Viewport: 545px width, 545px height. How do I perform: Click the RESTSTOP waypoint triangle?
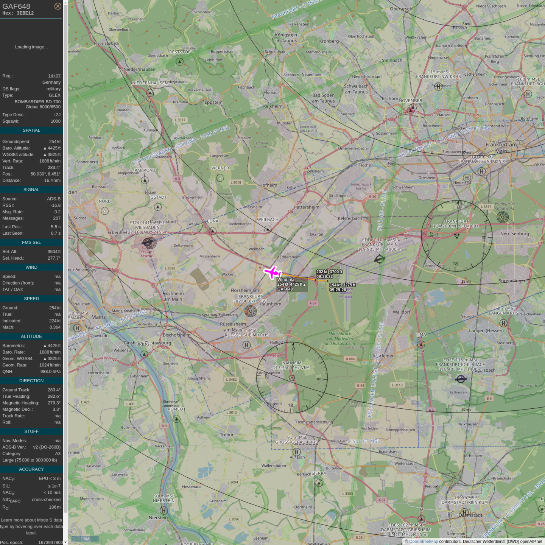(179, 62)
